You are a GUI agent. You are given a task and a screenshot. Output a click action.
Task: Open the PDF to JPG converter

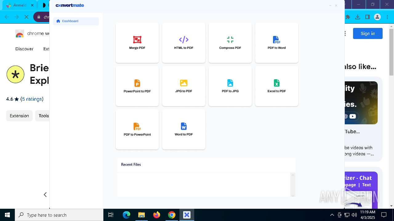coord(230,86)
